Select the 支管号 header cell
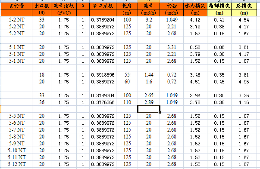 coord(16,6)
